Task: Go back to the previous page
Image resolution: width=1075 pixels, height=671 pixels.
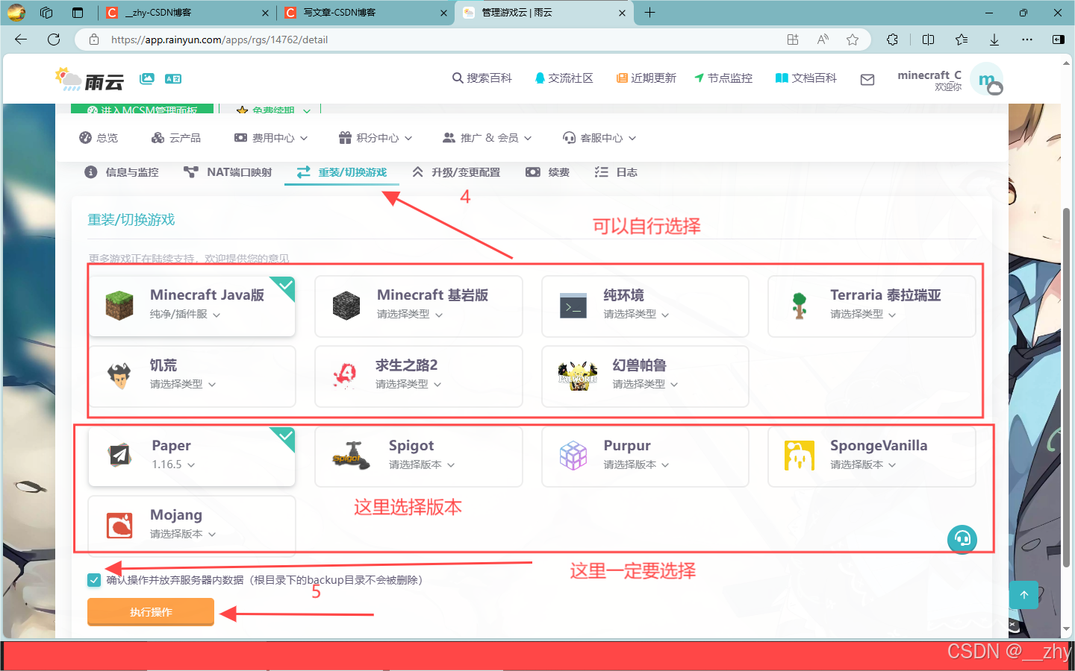Action: pyautogui.click(x=21, y=40)
